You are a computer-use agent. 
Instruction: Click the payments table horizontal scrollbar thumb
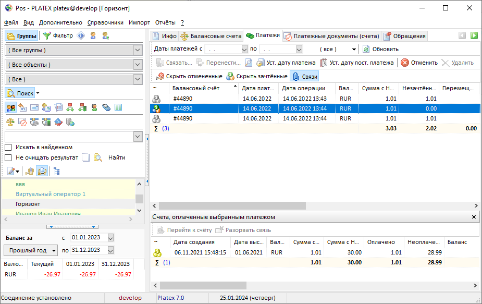pyautogui.click(x=232, y=205)
